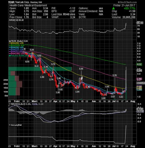Click the StockCharts.com copyright link
This screenshot has width=145, height=148.
[127, 2]
